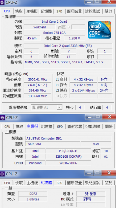Screen dimensions: 116x208
Task: Click the Intel Core 2 Quad logo
Action: click(x=99, y=30)
